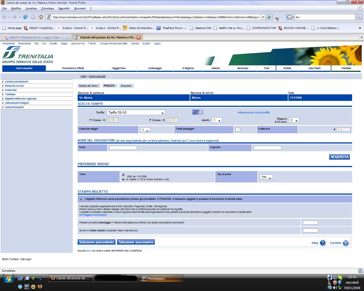Open the Strumenti menu

point(80,9)
